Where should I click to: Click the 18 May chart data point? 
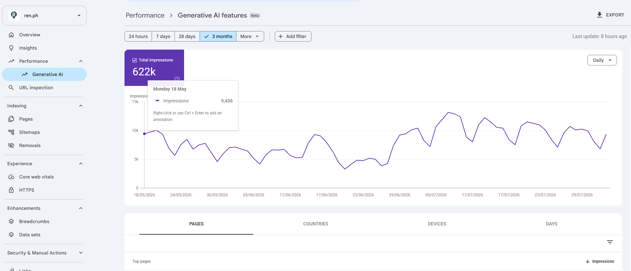click(x=144, y=134)
